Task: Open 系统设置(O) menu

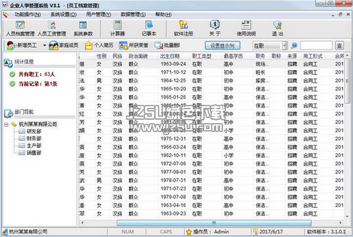Action: pyautogui.click(x=64, y=15)
